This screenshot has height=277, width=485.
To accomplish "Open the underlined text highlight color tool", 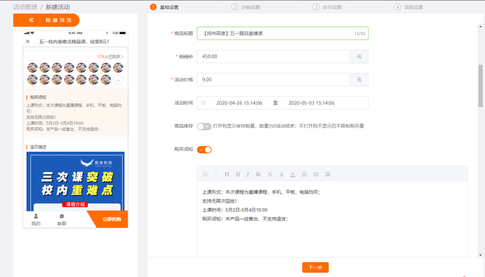I will click(x=292, y=174).
